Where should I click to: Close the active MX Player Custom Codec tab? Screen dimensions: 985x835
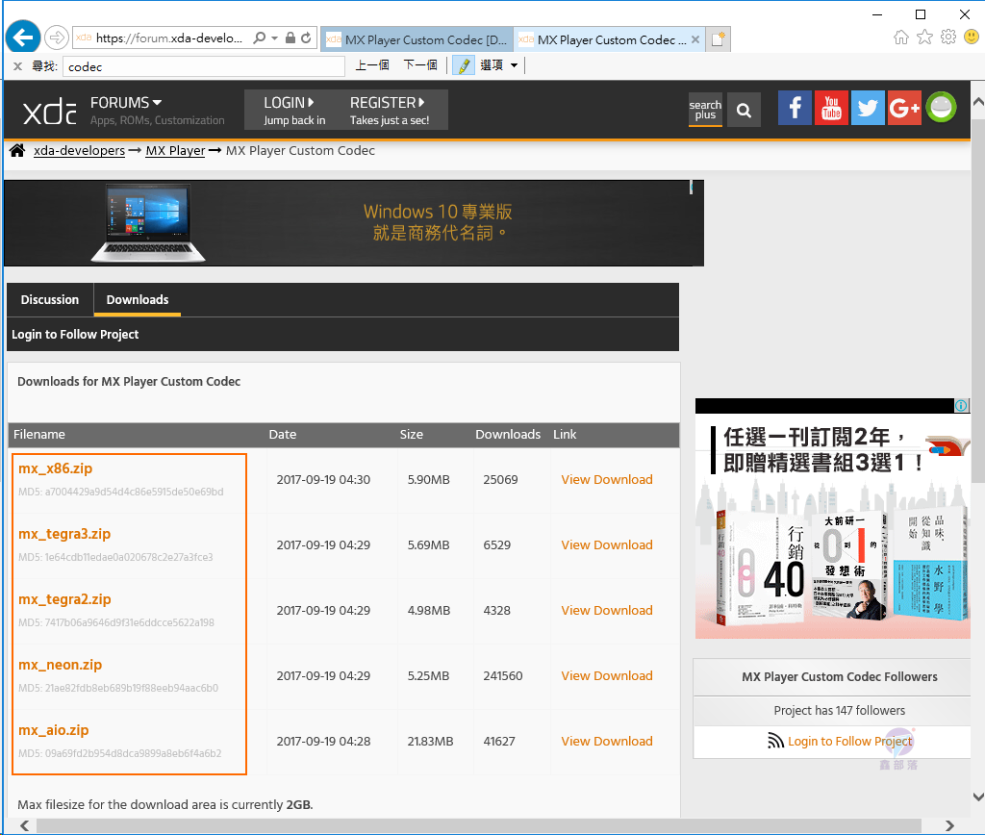coord(695,39)
